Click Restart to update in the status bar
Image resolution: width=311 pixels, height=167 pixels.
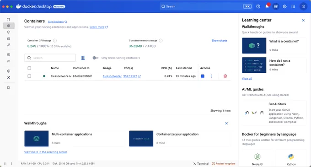[x=224, y=164]
